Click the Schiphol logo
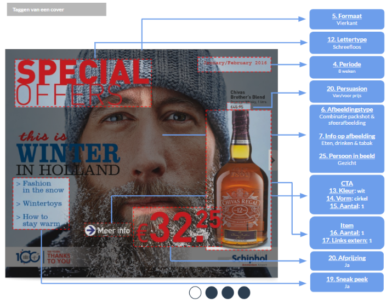Screen dimensions: 392x303 pyautogui.click(x=249, y=259)
